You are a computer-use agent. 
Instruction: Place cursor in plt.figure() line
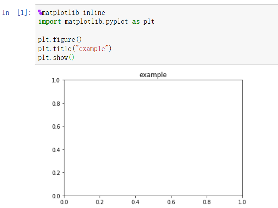point(60,39)
